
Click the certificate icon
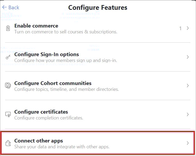8,114
